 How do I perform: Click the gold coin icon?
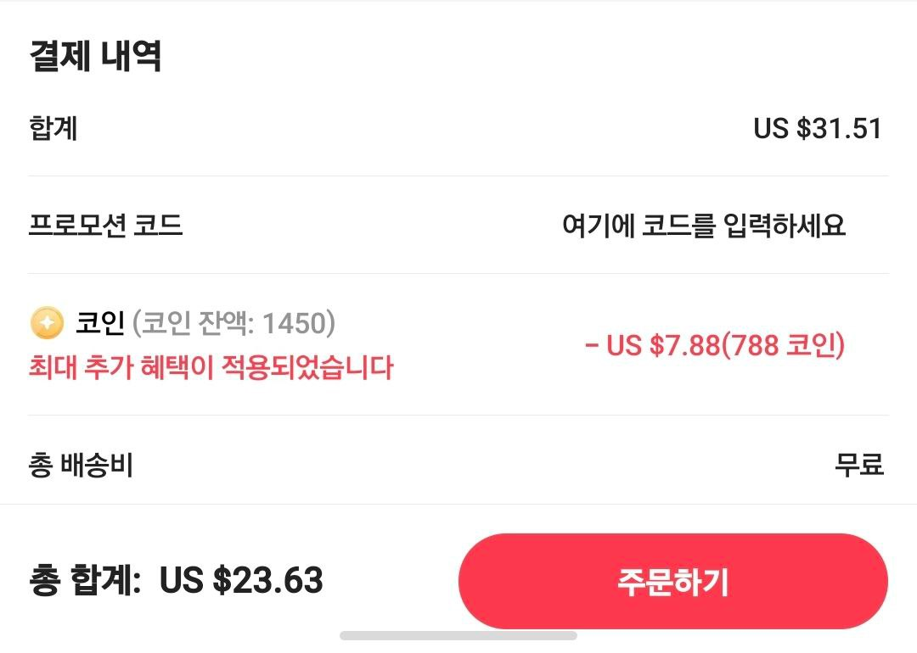coord(47,323)
